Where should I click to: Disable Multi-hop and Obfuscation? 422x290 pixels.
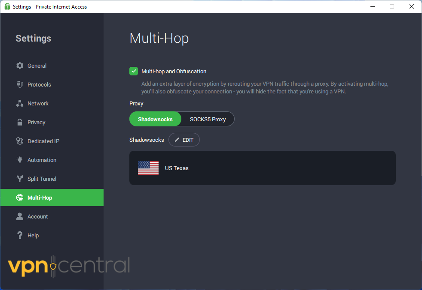pos(134,71)
